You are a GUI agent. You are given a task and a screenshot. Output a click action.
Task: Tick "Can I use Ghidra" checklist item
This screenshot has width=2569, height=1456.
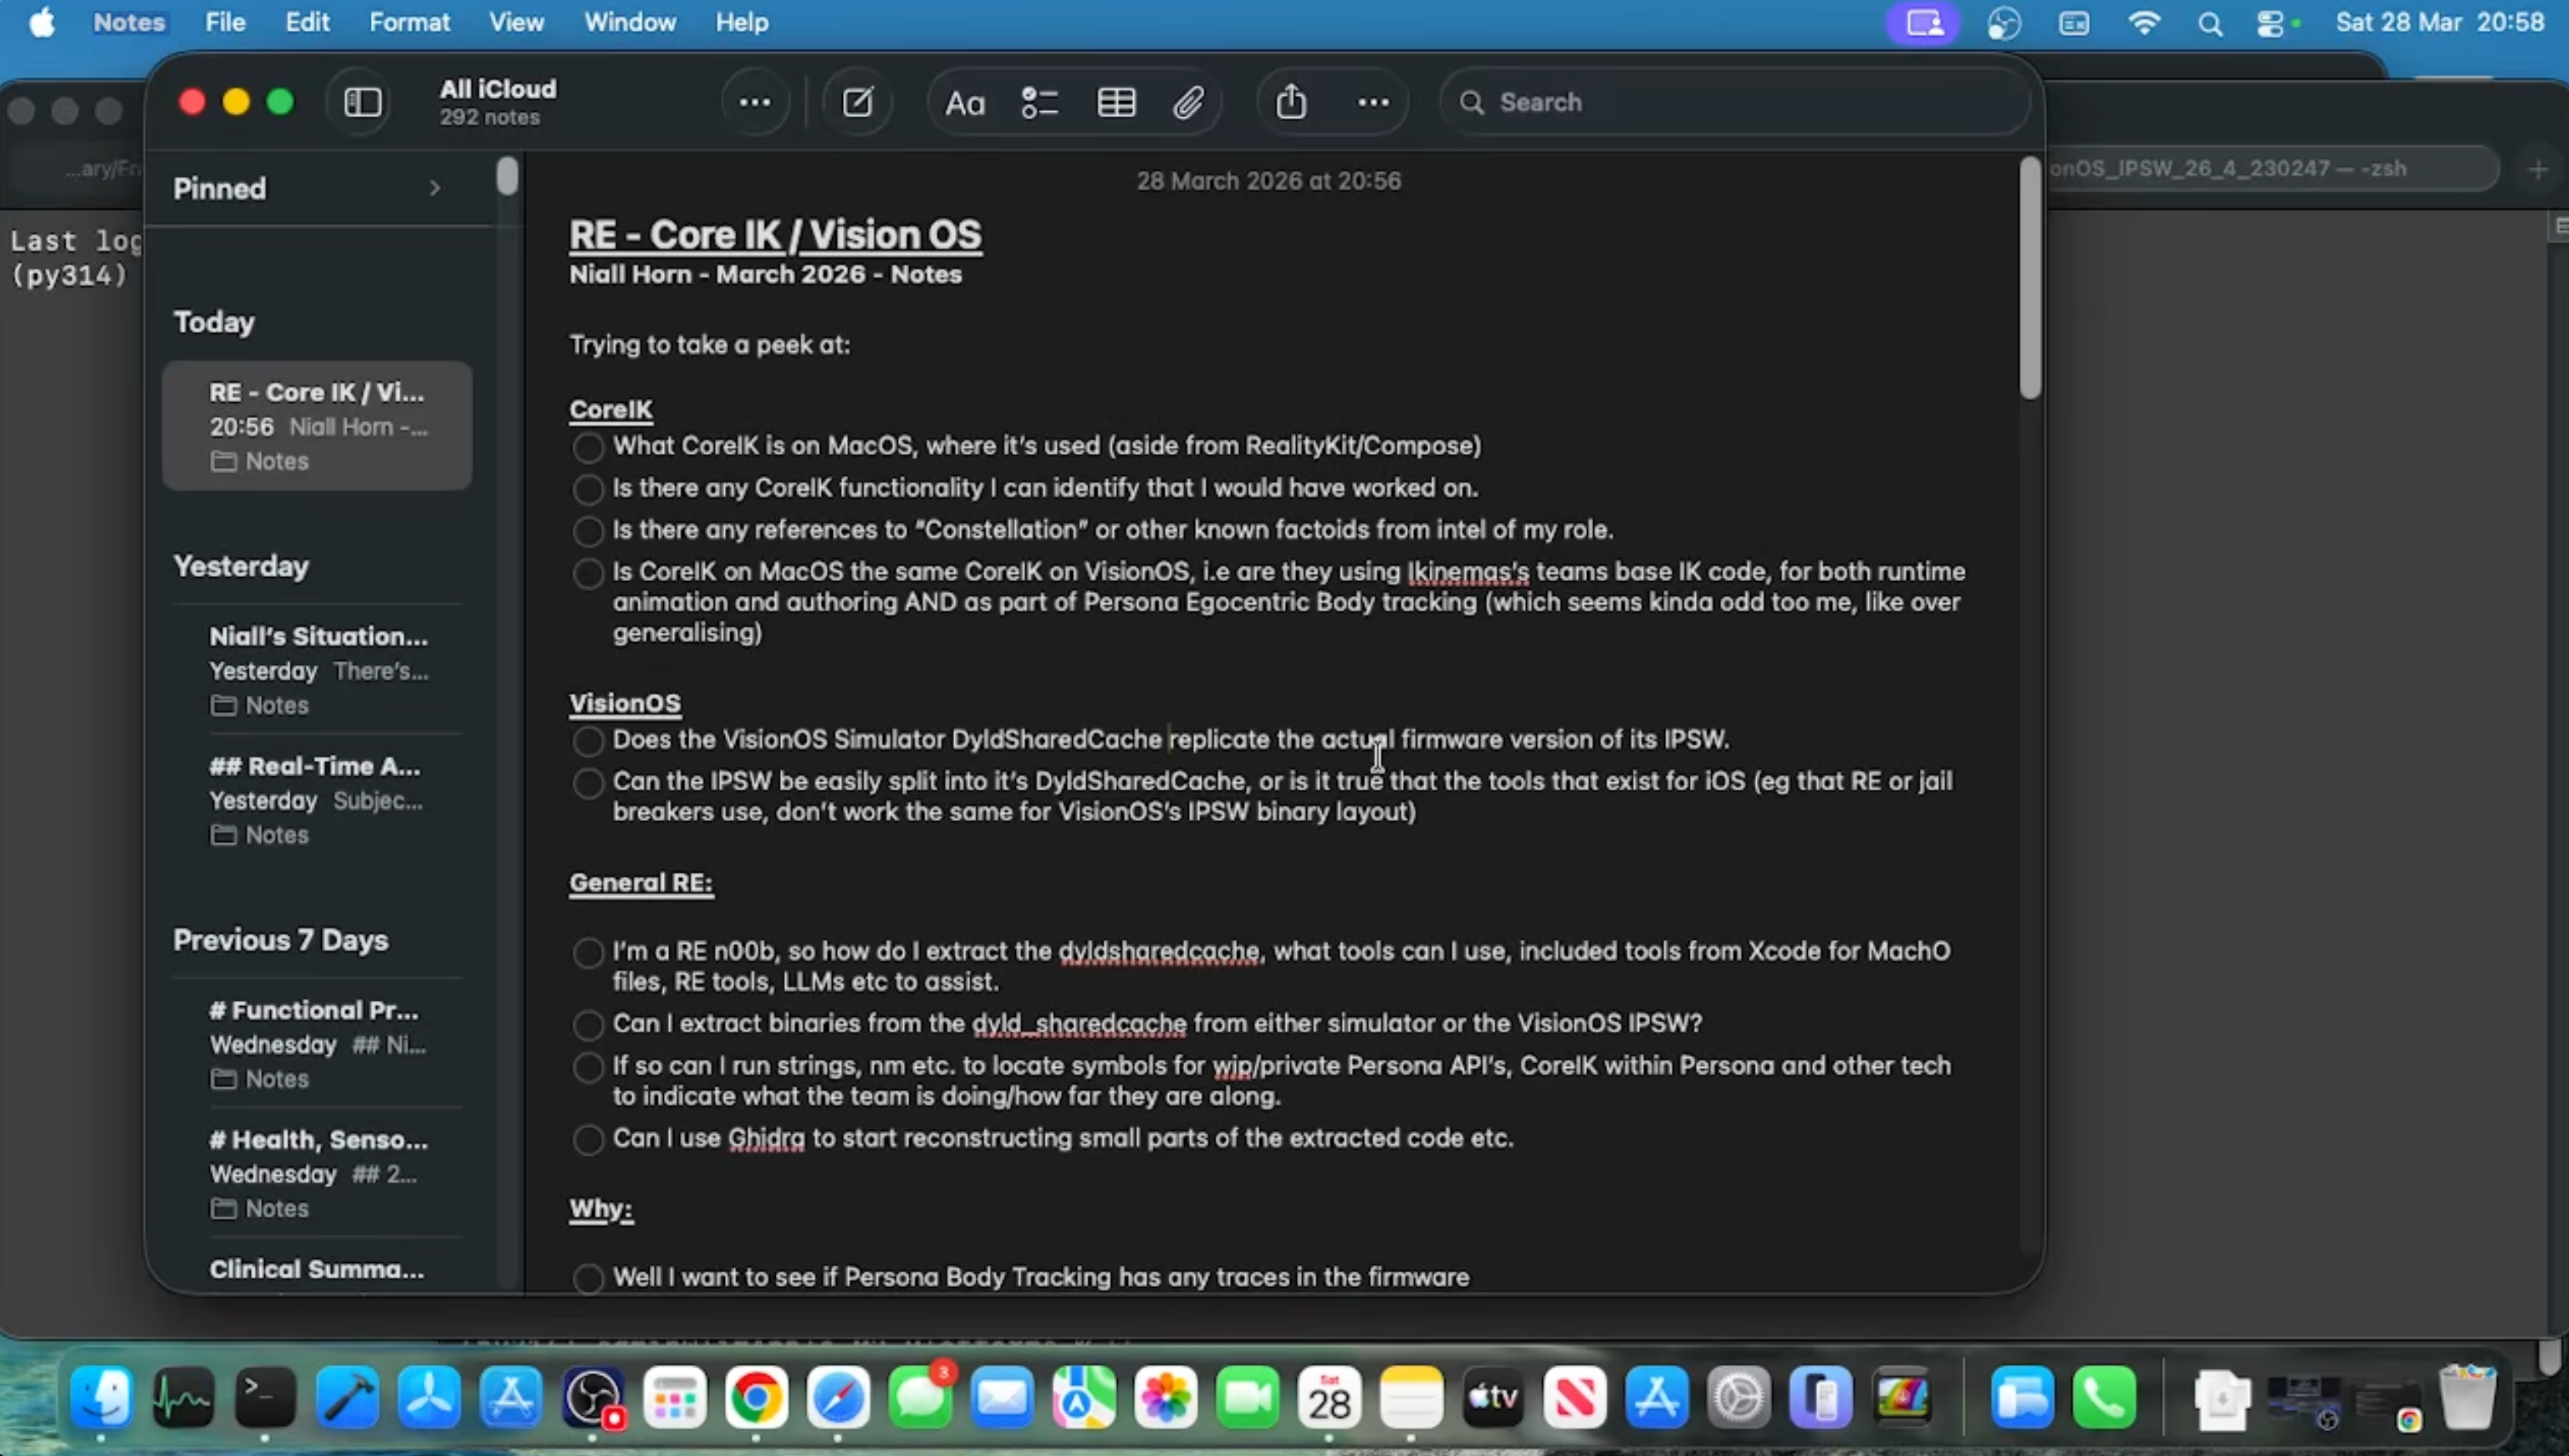click(x=588, y=1140)
